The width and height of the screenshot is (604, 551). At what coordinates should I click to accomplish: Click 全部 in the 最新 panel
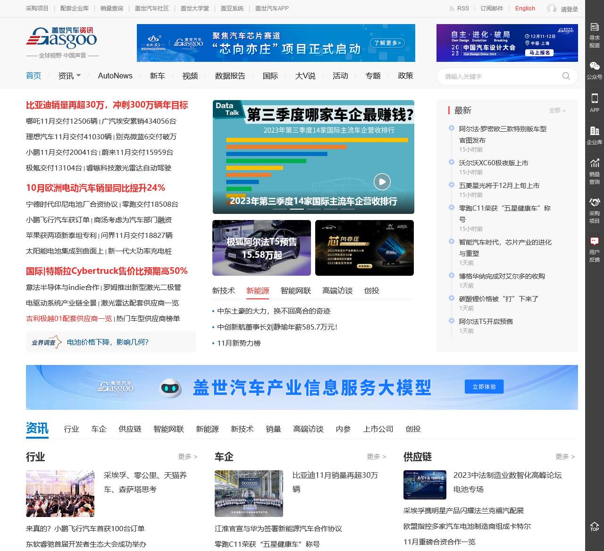(x=557, y=110)
